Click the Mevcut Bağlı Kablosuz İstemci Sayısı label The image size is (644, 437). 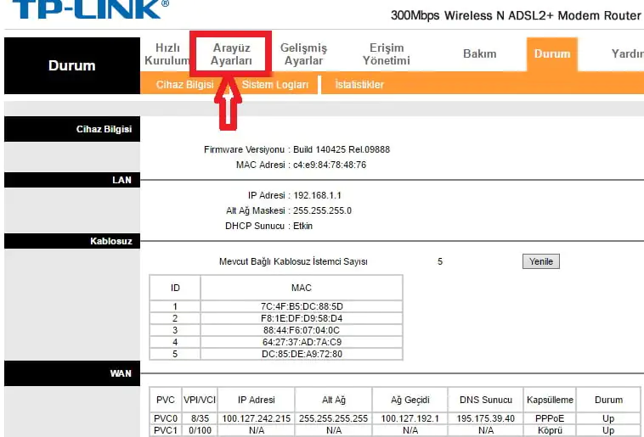pyautogui.click(x=293, y=261)
